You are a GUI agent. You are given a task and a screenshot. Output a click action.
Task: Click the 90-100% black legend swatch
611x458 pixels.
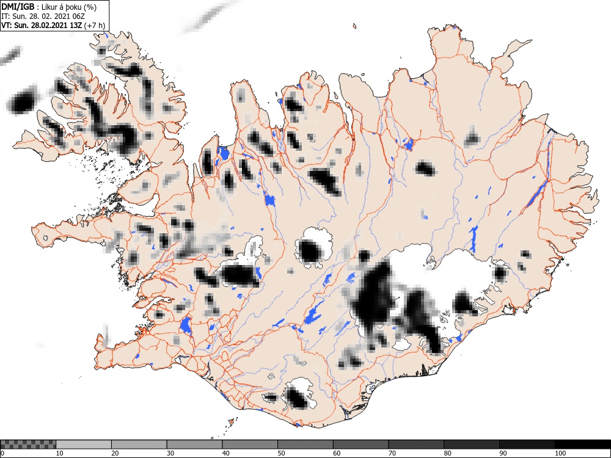pyautogui.click(x=527, y=445)
